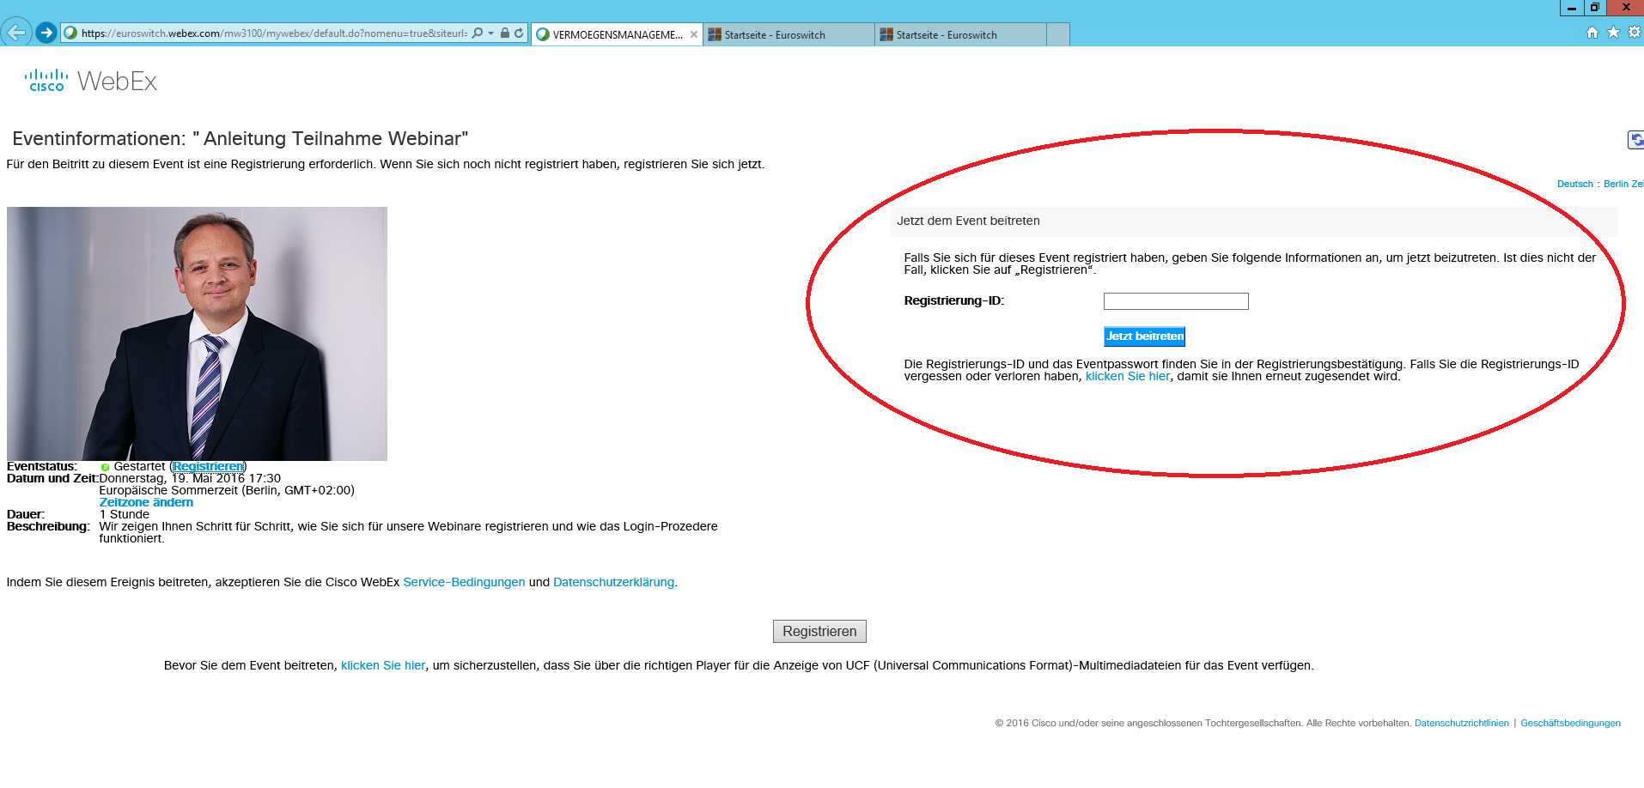The width and height of the screenshot is (1644, 788).
Task: Open the browser home page icon
Action: coord(1592,33)
